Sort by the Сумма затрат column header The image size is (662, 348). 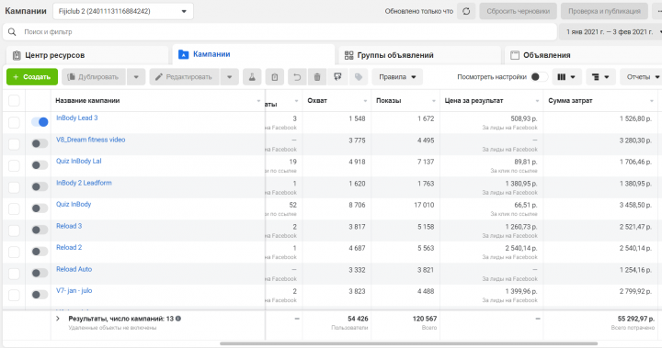click(570, 101)
